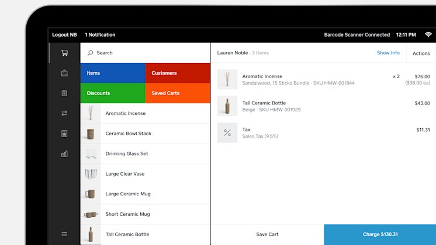Viewport: 436px width, 245px height.
Task: Click Show Info link for customer
Action: tap(388, 52)
